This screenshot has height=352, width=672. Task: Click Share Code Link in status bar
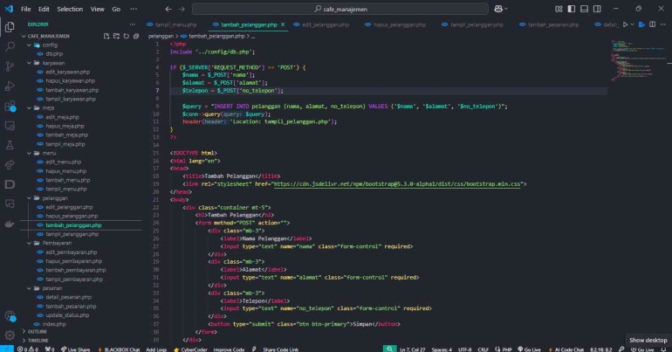pos(281,349)
